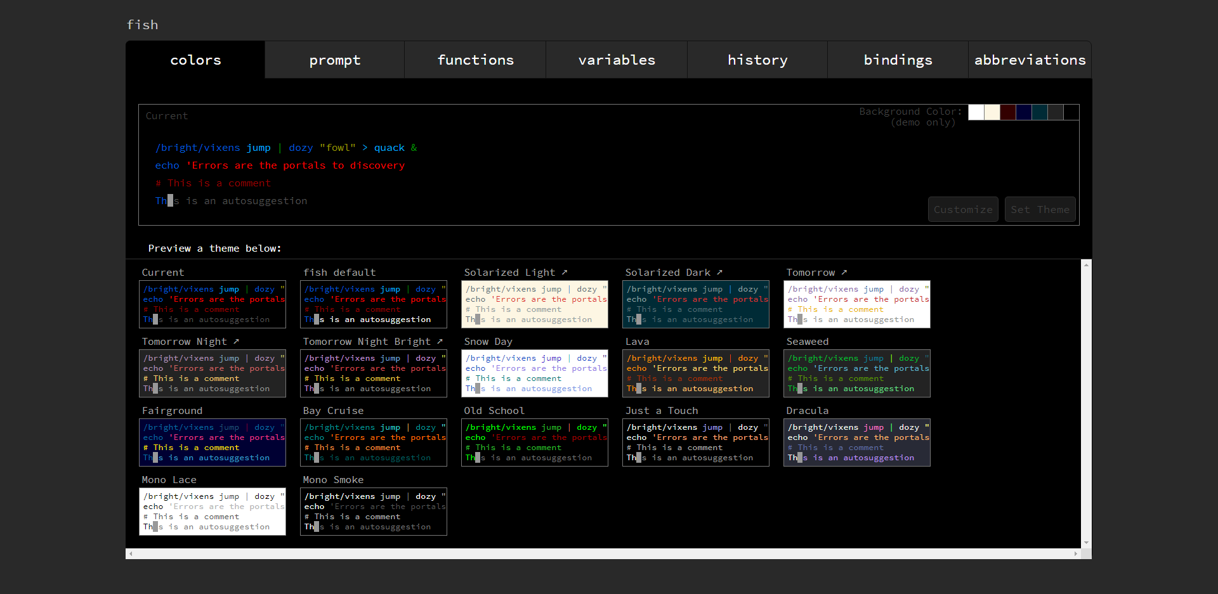Preview the Solarized Dark theme
Screen dimensions: 1218x594
[696, 304]
